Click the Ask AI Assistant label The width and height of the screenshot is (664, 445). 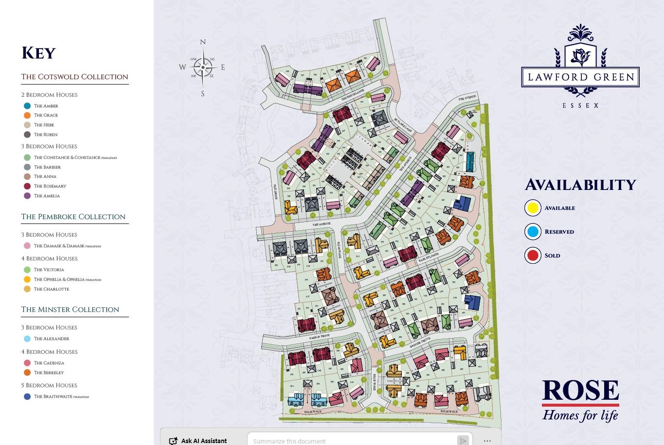(204, 441)
